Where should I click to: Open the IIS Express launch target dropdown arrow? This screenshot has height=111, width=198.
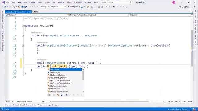tap(79, 7)
